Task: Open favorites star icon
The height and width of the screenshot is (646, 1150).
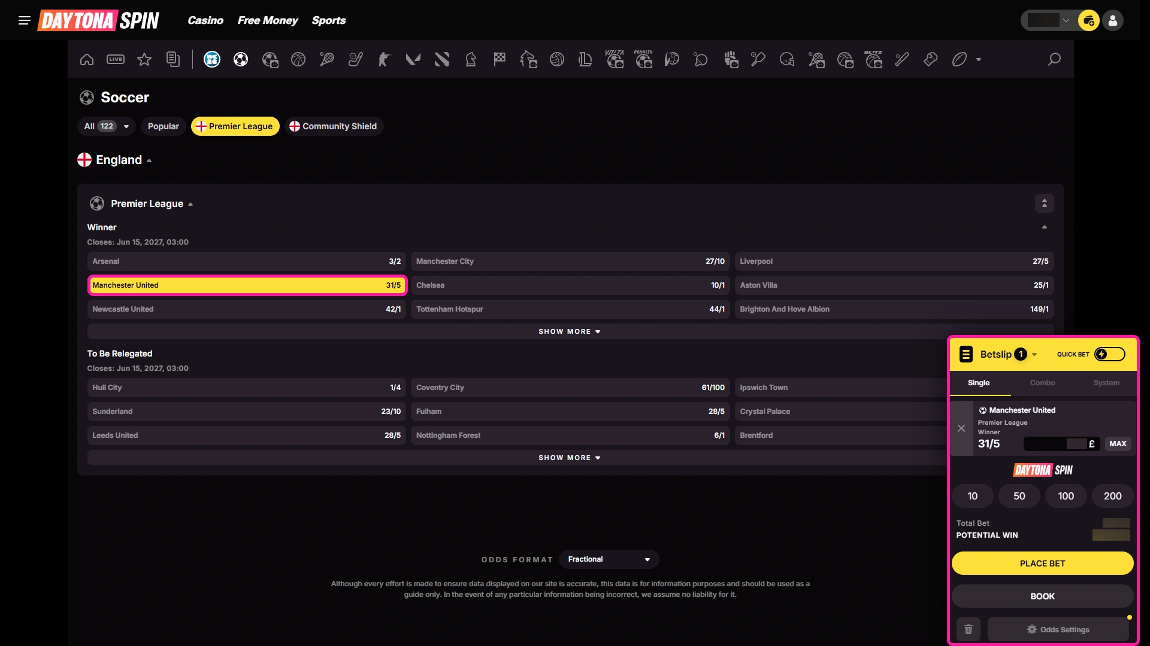Action: pos(144,59)
